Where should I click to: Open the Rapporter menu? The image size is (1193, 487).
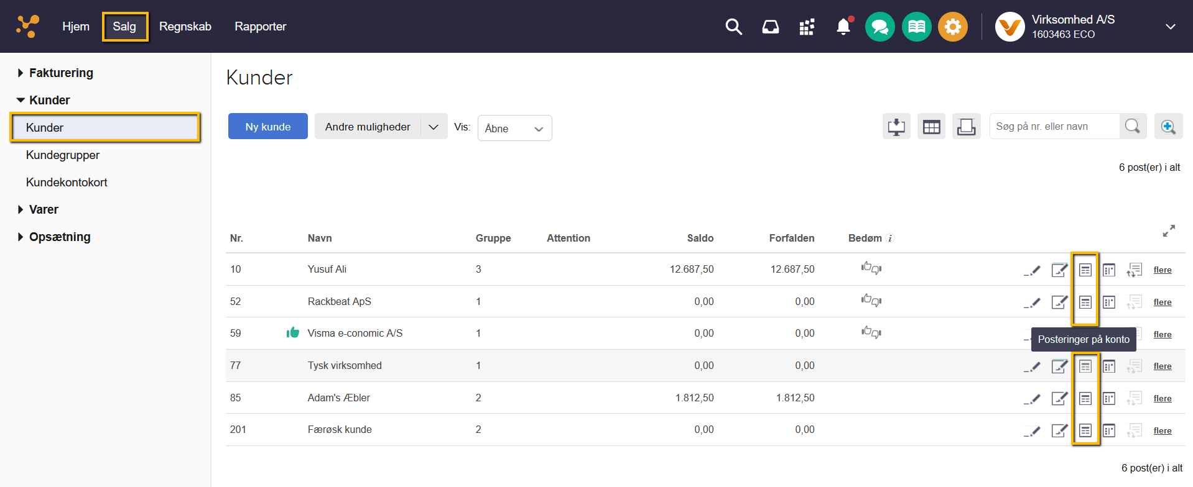point(260,27)
